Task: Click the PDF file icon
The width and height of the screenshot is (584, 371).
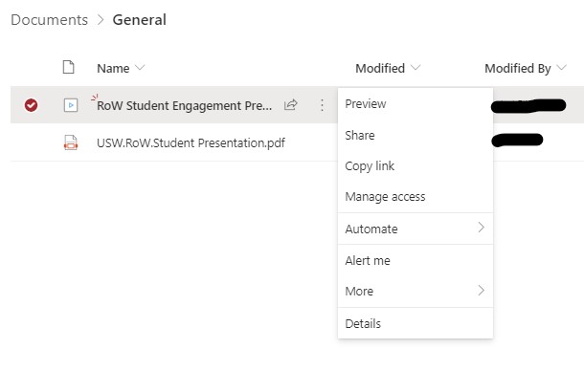Action: pos(71,142)
